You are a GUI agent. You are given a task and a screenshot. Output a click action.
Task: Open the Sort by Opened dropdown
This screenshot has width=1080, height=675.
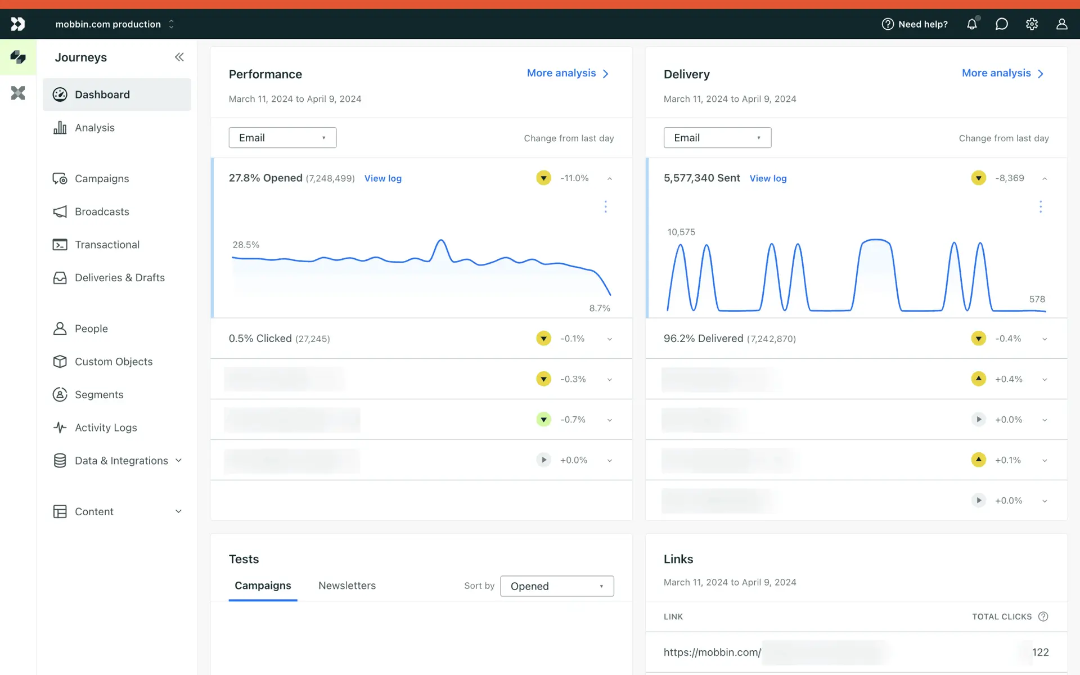point(556,586)
